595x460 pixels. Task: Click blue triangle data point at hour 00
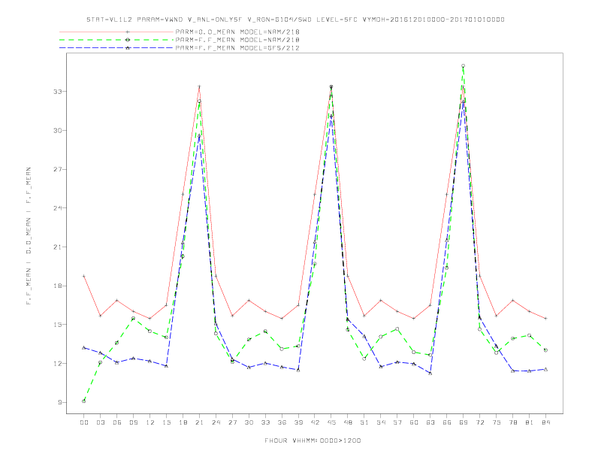coord(84,348)
